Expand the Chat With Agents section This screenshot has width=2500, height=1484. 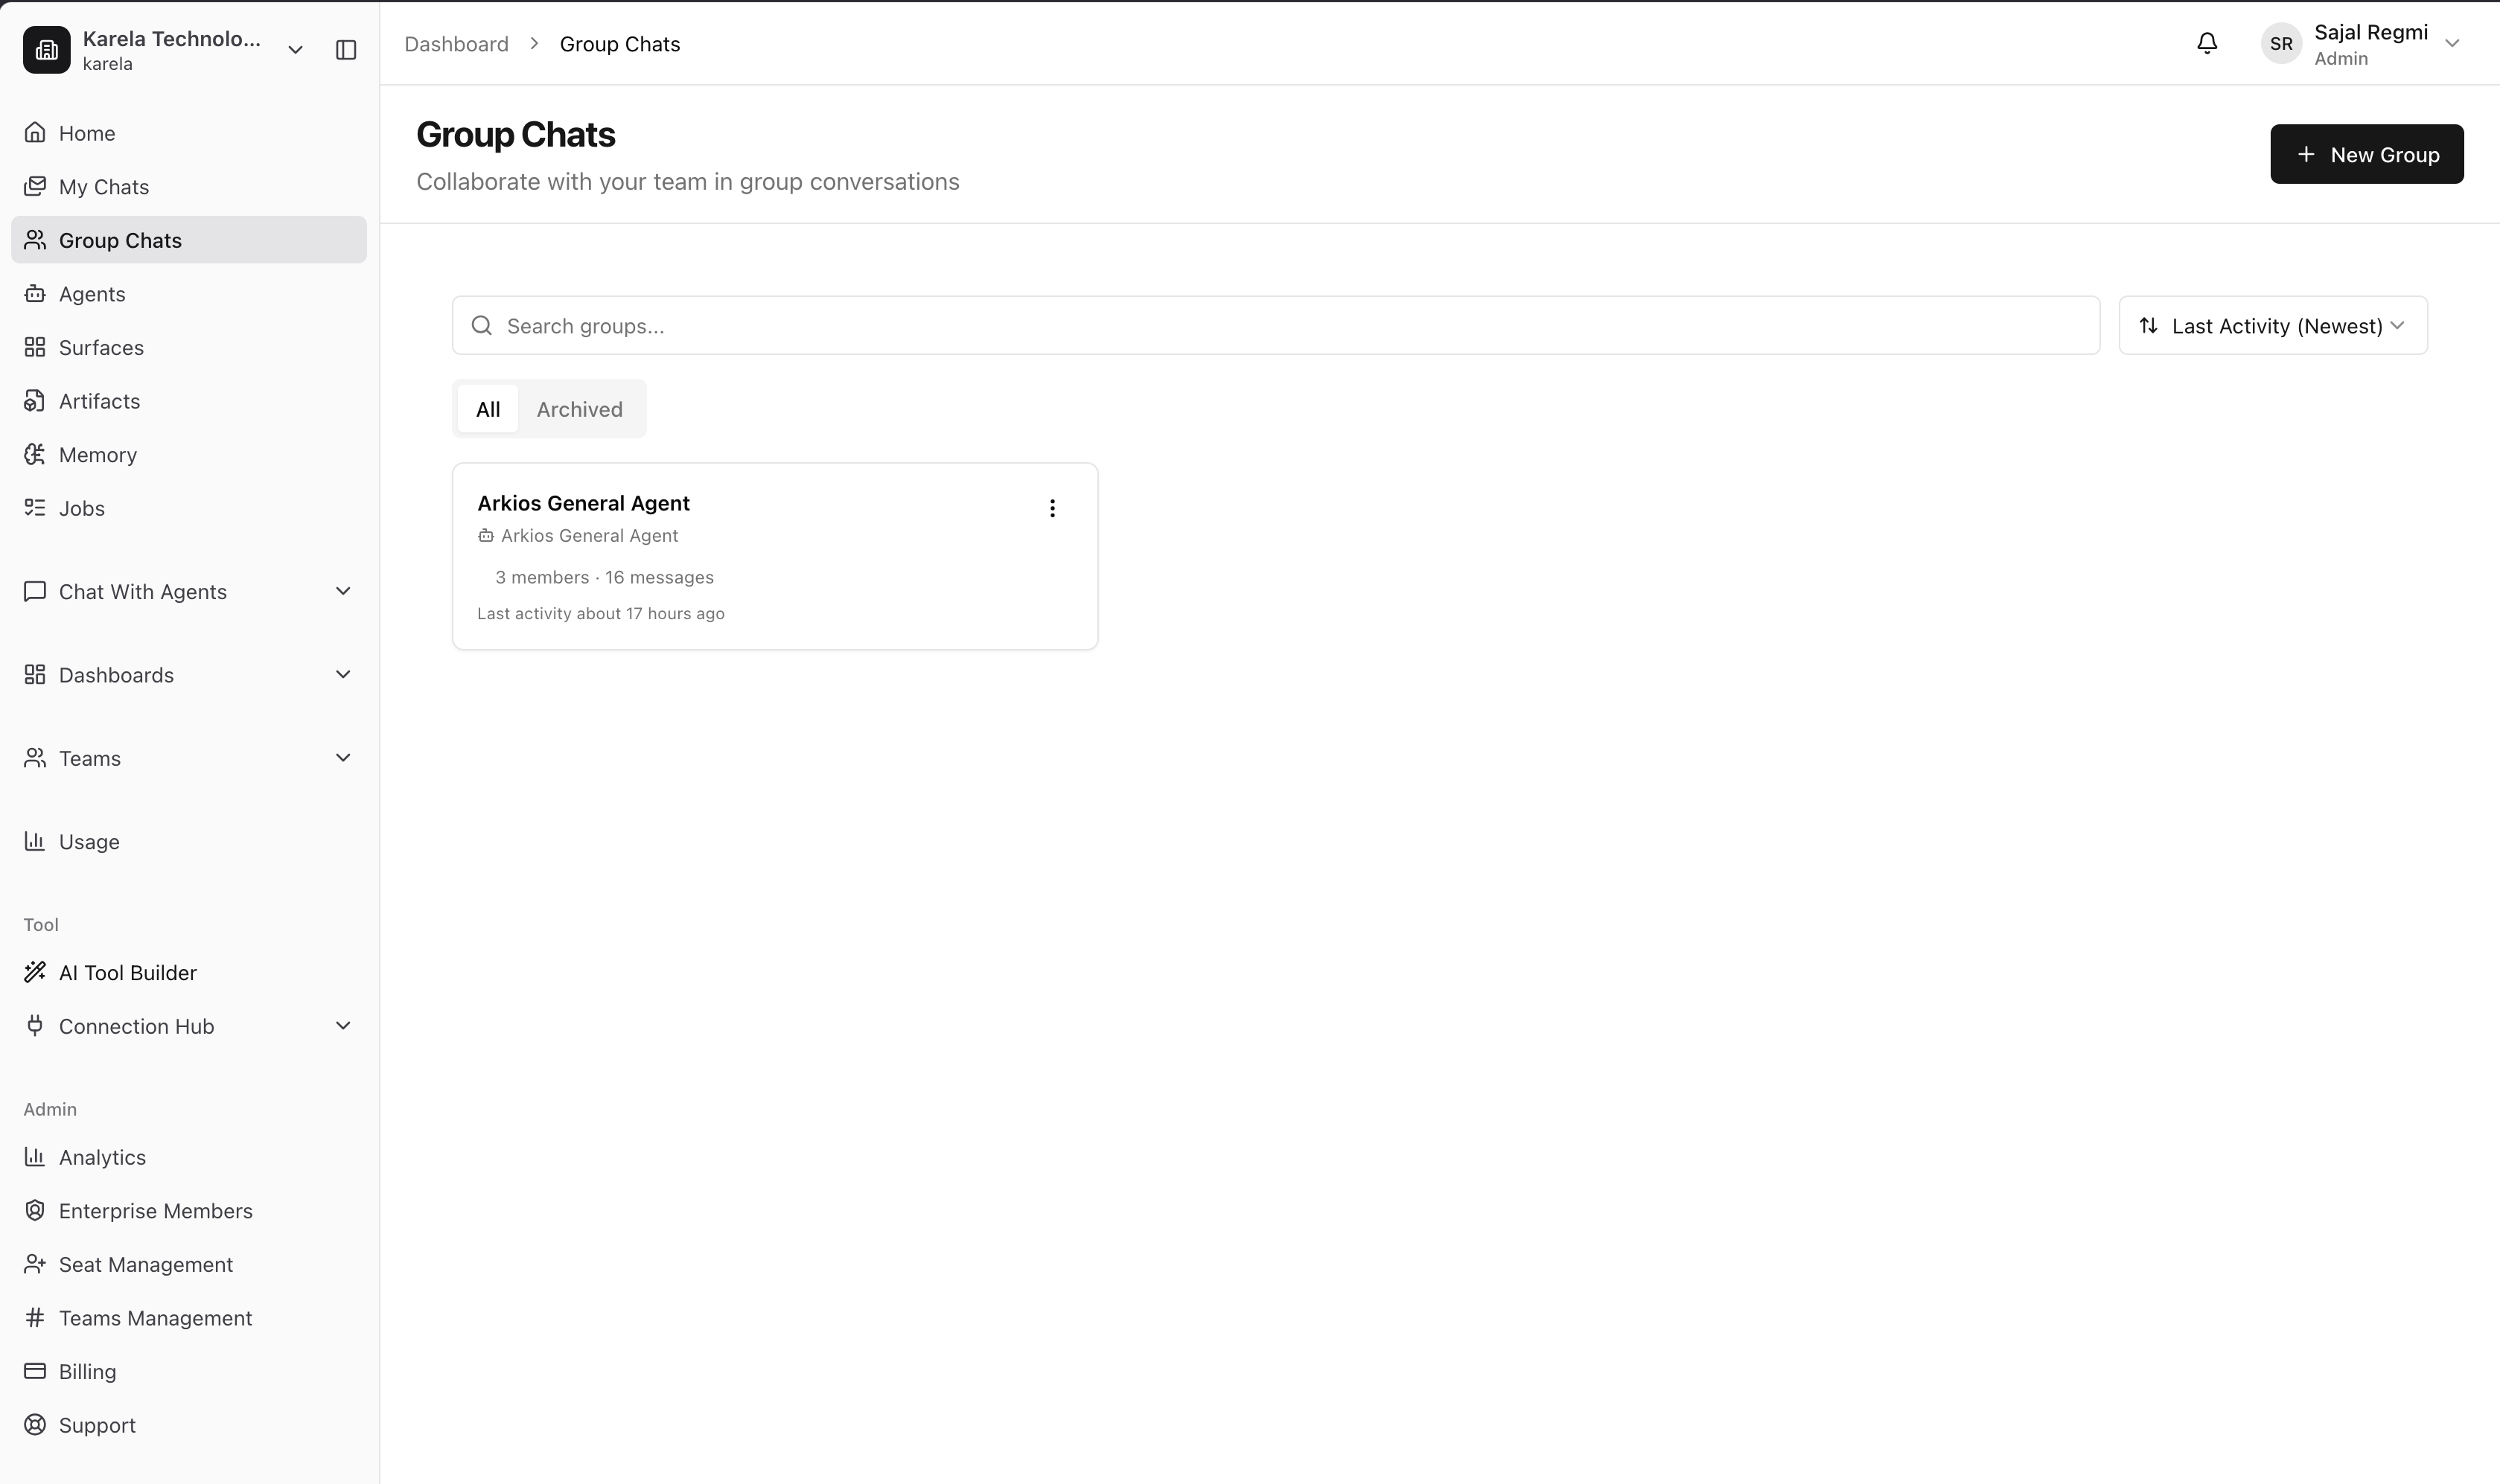pos(189,591)
